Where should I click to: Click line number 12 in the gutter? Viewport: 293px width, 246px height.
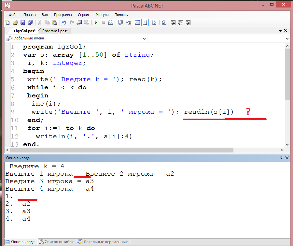tap(14, 137)
